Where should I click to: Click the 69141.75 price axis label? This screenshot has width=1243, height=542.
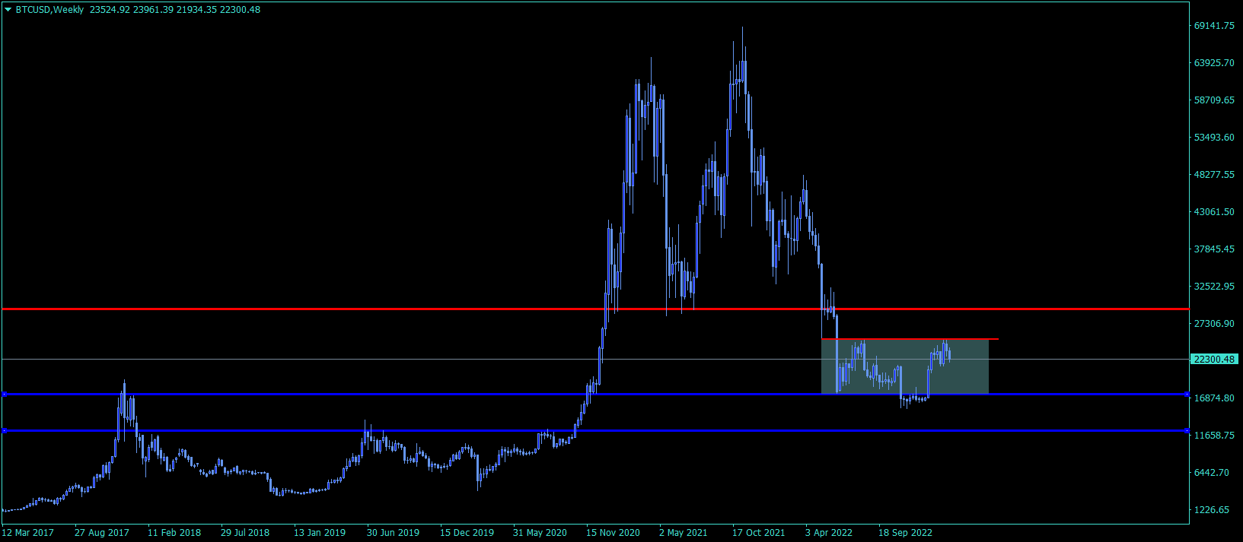point(1214,26)
